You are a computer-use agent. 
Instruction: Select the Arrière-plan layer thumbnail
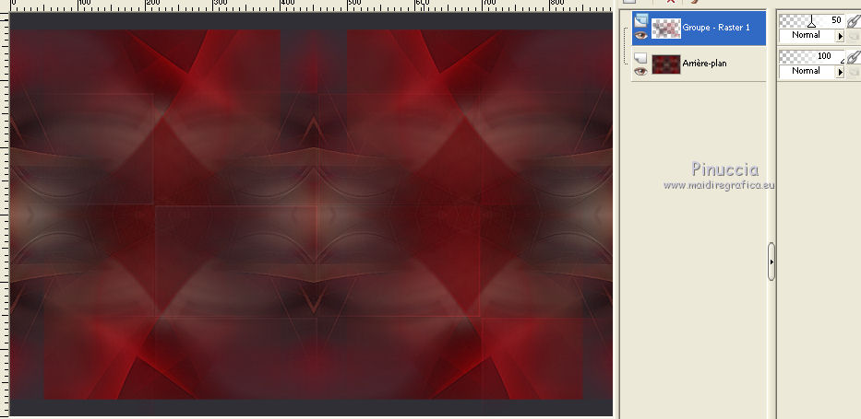tap(666, 64)
